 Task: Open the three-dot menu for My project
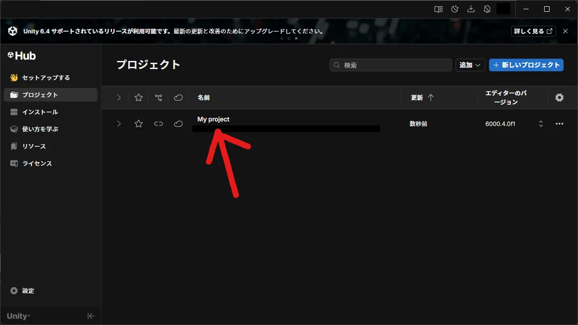click(559, 123)
